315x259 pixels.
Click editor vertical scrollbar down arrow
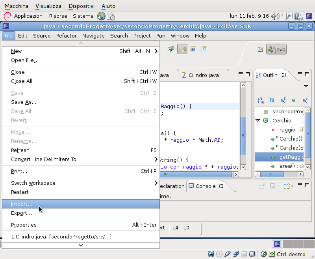[x=243, y=167]
